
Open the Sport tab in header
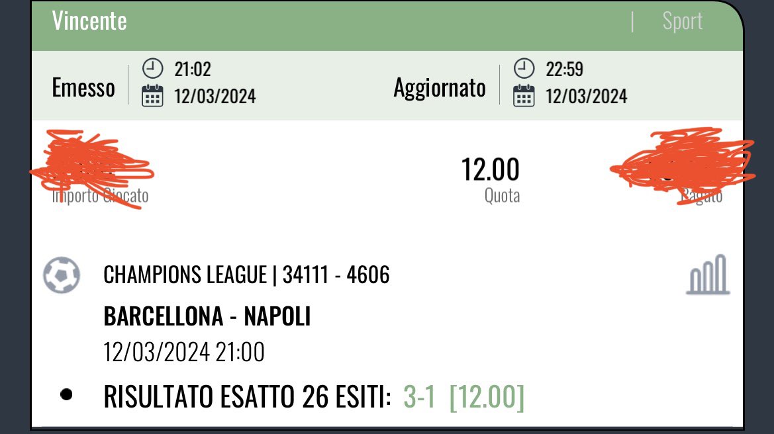pos(682,21)
